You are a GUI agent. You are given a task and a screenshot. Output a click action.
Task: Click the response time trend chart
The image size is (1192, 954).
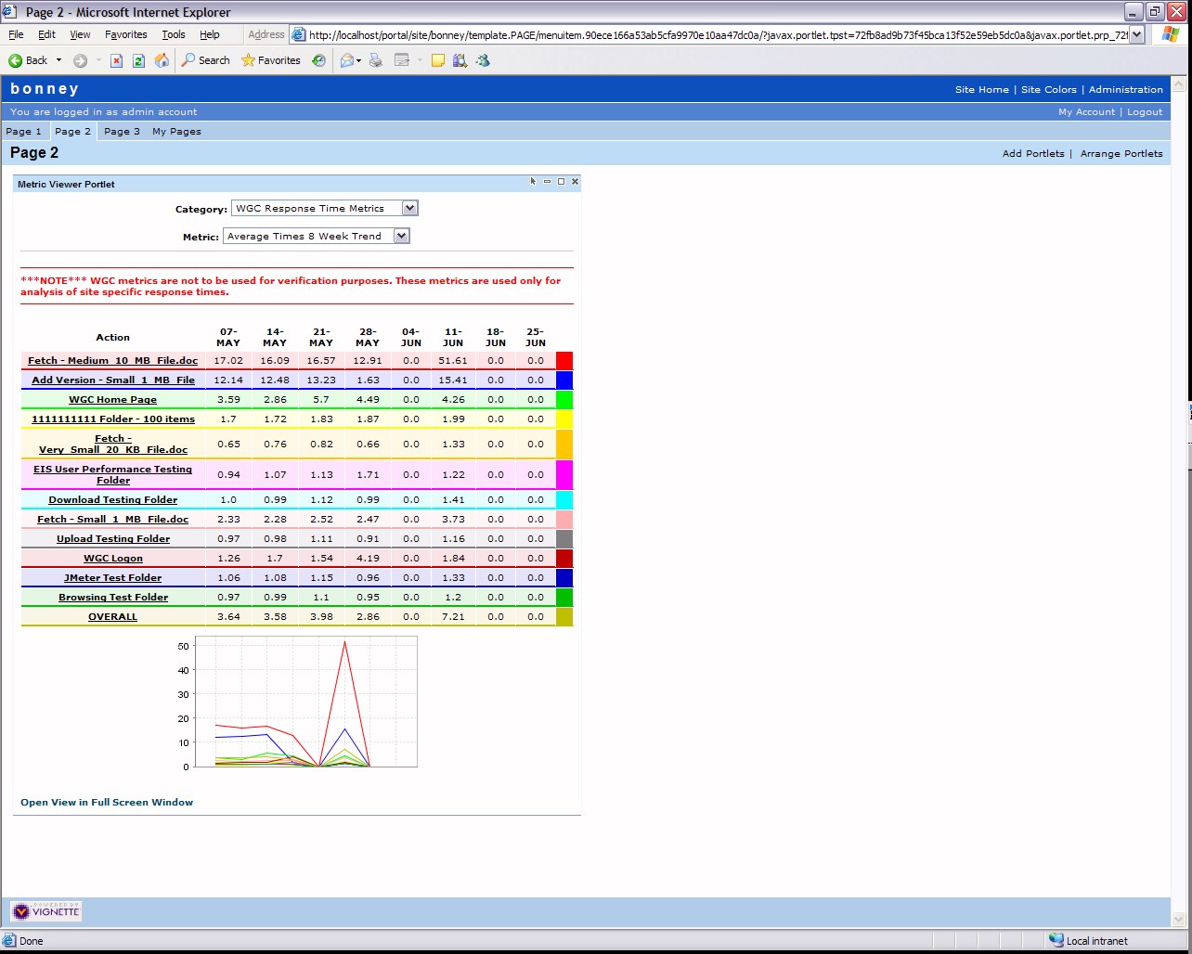point(306,702)
